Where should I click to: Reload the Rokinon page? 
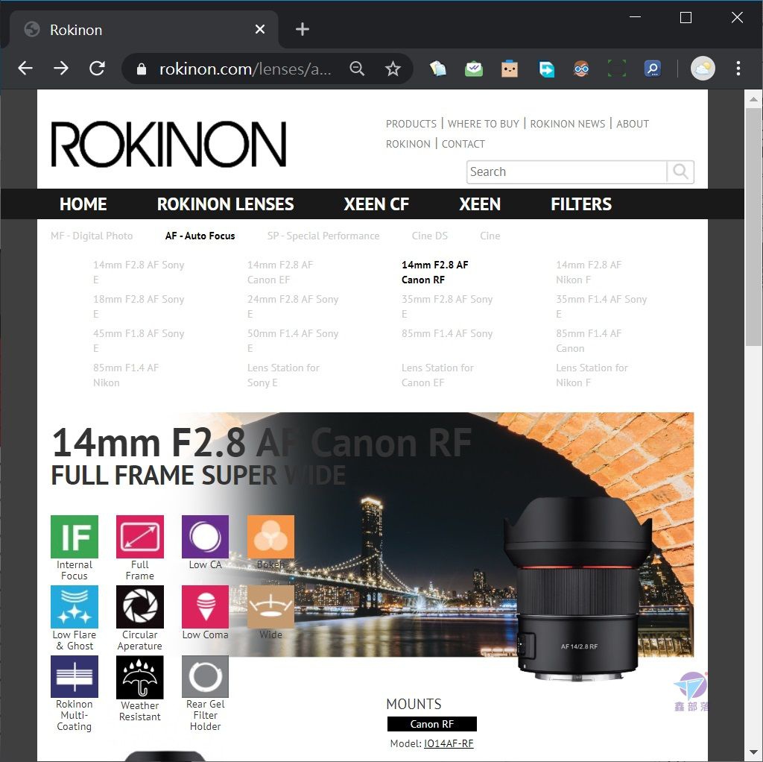(98, 69)
